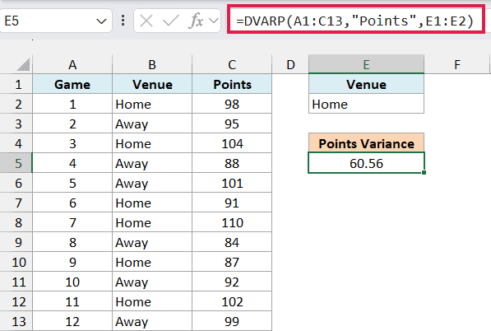491x331 pixels.
Task: Select column B header
Action: (152, 64)
